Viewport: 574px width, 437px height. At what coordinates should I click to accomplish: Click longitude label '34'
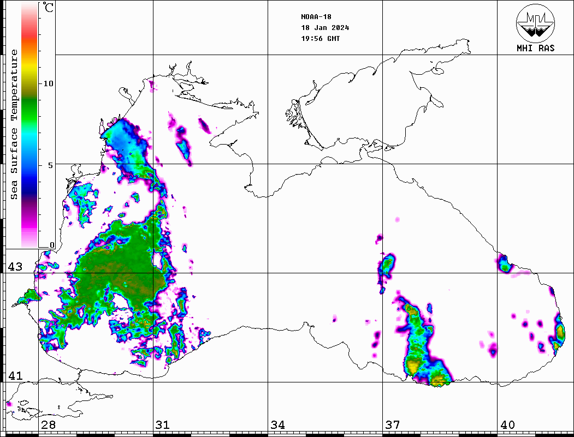point(277,425)
